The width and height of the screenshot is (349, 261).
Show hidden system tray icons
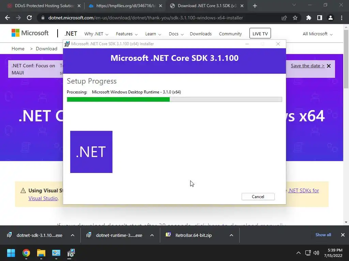point(299,253)
